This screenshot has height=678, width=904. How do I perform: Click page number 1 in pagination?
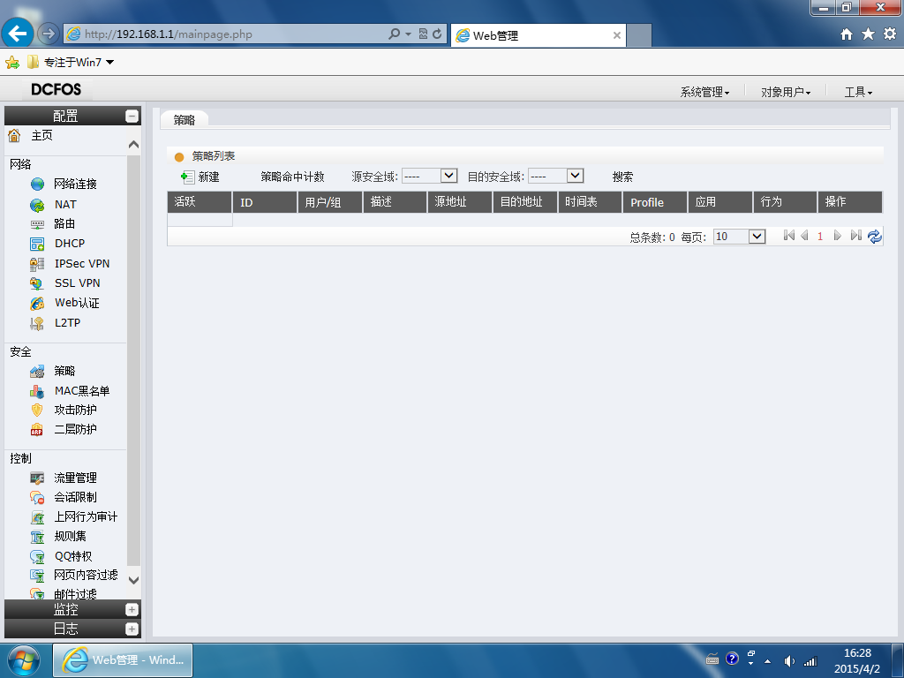click(820, 237)
